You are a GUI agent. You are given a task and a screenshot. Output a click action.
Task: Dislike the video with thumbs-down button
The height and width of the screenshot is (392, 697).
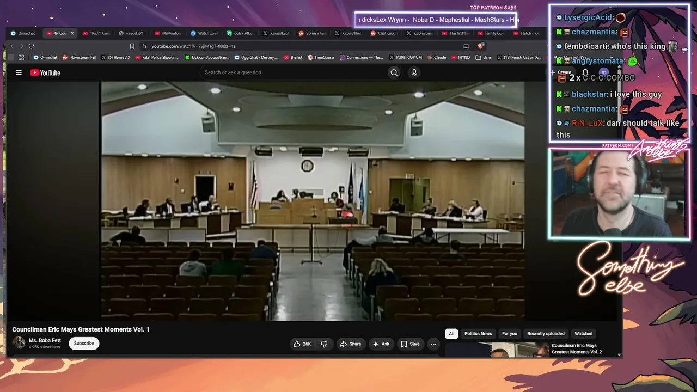[324, 344]
